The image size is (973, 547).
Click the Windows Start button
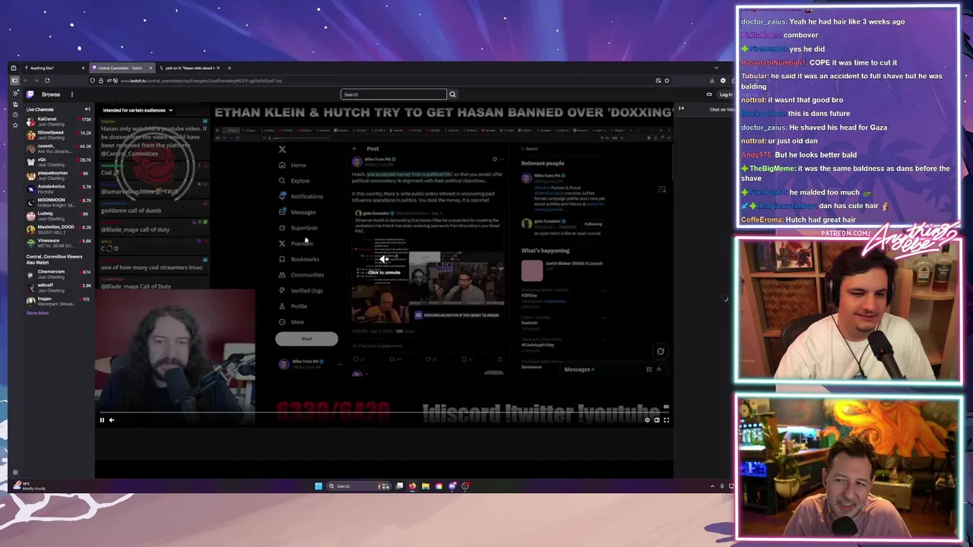[319, 486]
